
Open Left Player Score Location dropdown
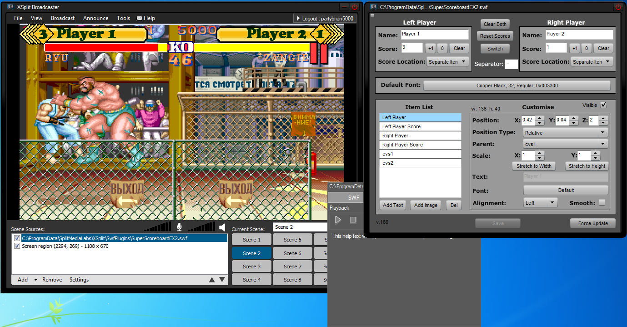coord(448,61)
